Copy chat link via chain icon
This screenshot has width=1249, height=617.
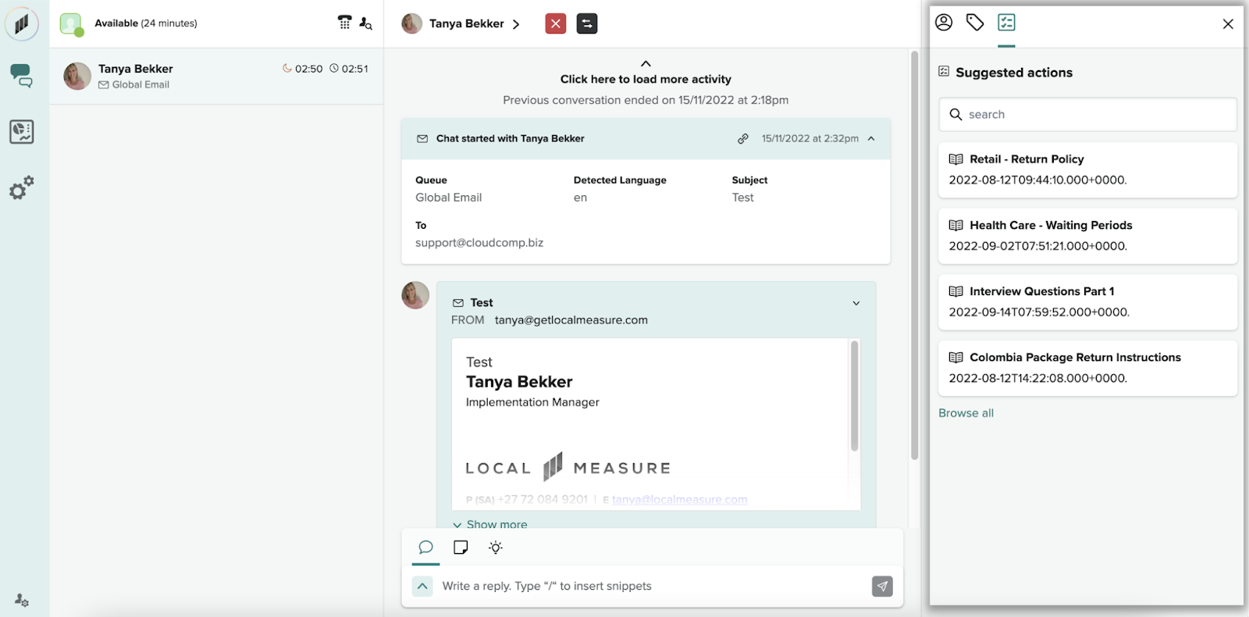tap(743, 138)
